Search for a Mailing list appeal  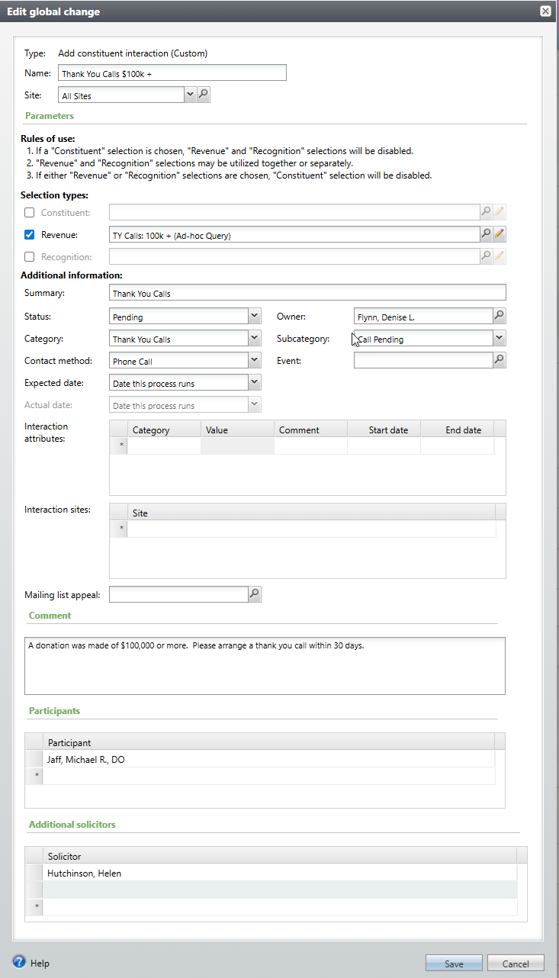(255, 594)
